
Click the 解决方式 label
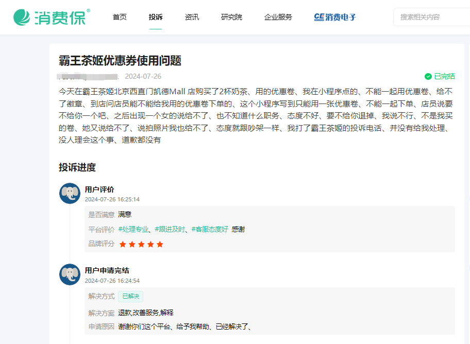102,296
